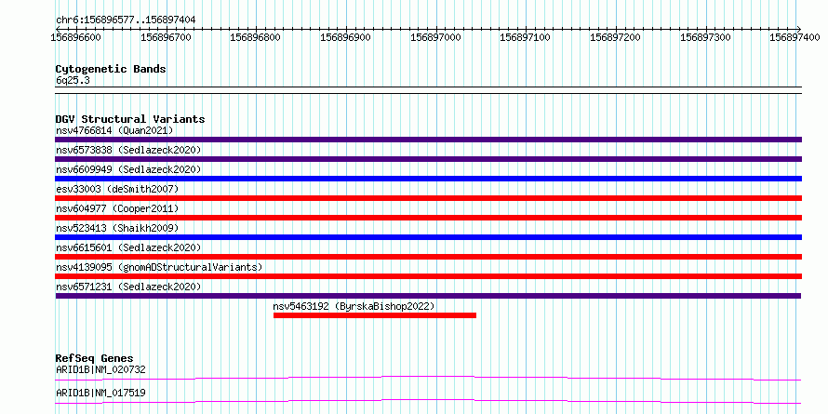Click the RefSeq Genes track heading
Screen dimensions: 828x414
click(x=95, y=358)
